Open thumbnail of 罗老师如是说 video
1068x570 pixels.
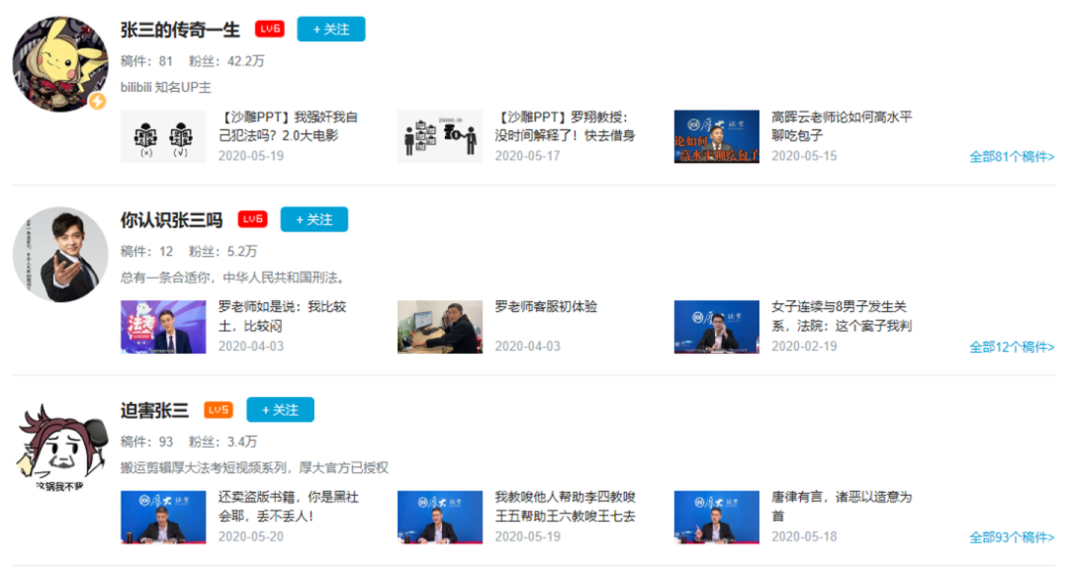point(163,327)
